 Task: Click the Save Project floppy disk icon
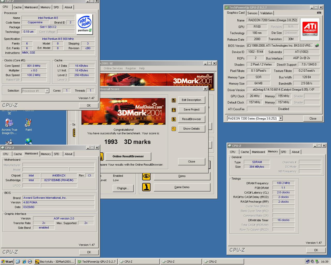tap(174, 110)
